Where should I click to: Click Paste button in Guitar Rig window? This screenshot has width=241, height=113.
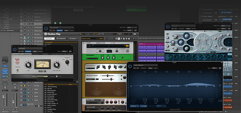pyautogui.click(x=72, y=31)
